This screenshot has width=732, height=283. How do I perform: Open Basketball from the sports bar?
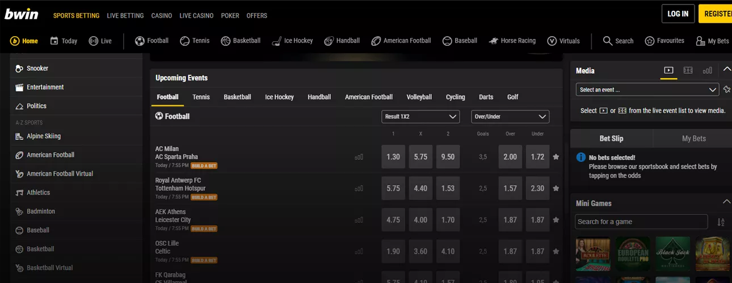click(241, 41)
